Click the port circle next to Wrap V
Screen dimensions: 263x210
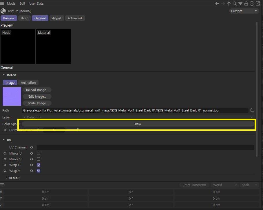click(32, 171)
